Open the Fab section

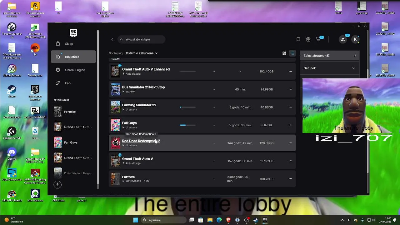(x=73, y=83)
